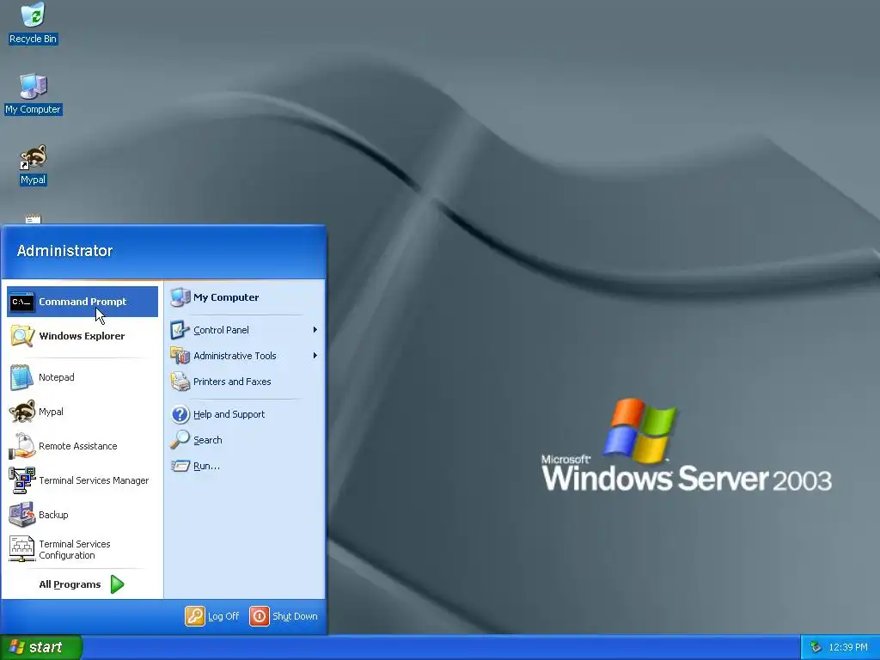Choose Search from Start menu

coord(245,440)
